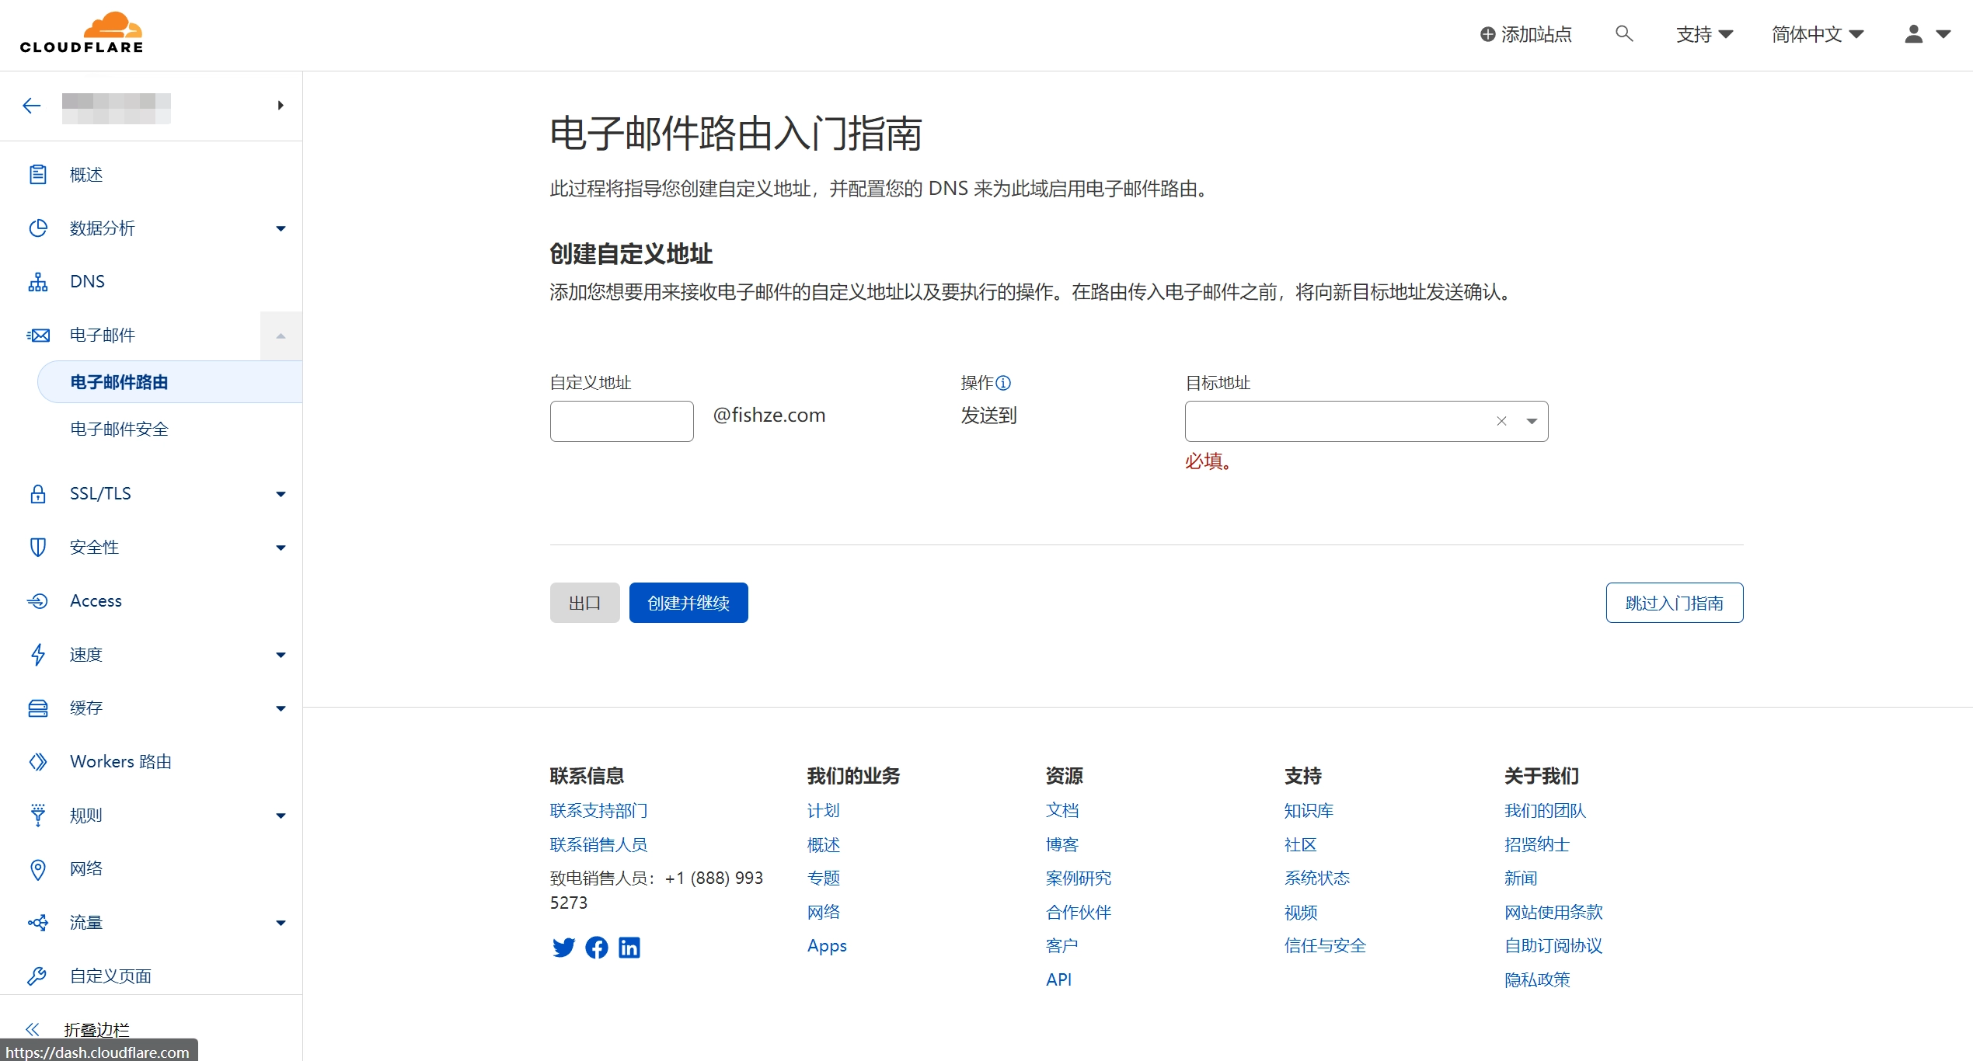The height and width of the screenshot is (1061, 1973).
Task: Clear the destination address field with X
Action: coord(1501,421)
